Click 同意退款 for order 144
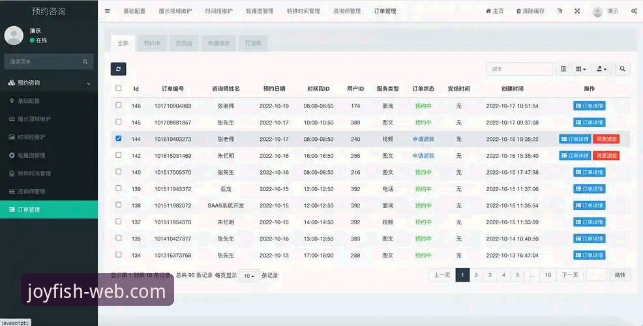This screenshot has height=326, width=643. pos(606,139)
